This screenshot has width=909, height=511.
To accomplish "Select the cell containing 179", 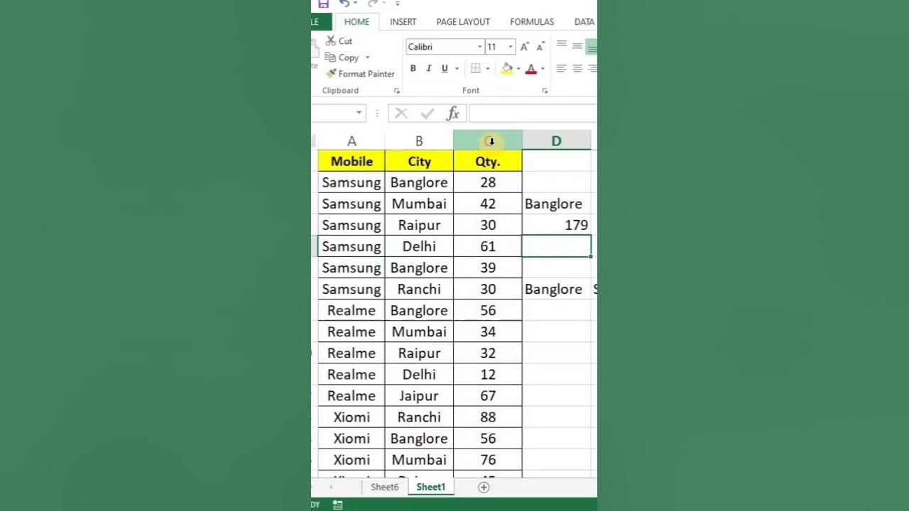I will tap(556, 225).
